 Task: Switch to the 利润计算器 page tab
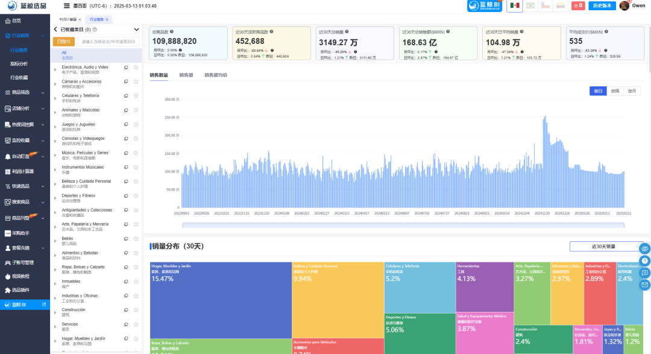(x=68, y=19)
